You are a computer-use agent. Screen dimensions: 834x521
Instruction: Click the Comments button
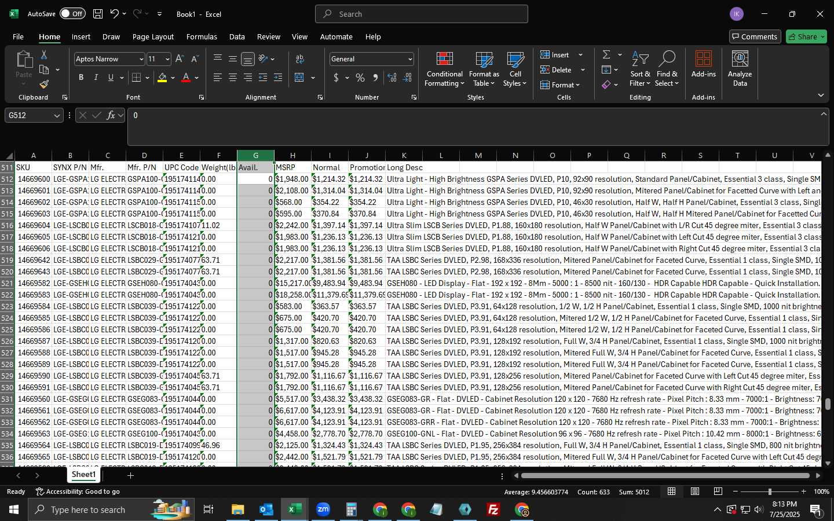point(755,36)
